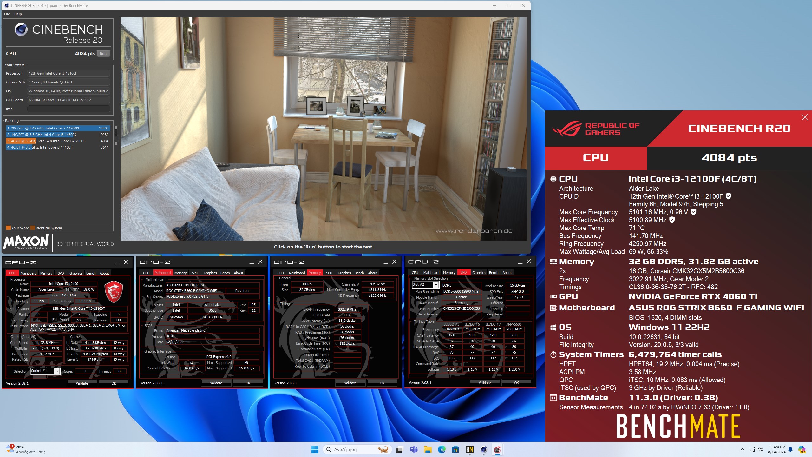Switch to Memory tab in the CPU-Z SPD window
This screenshot has width=812, height=457.
[x=449, y=273]
